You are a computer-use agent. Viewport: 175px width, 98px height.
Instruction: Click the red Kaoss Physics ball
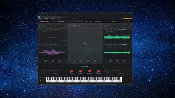85,44
